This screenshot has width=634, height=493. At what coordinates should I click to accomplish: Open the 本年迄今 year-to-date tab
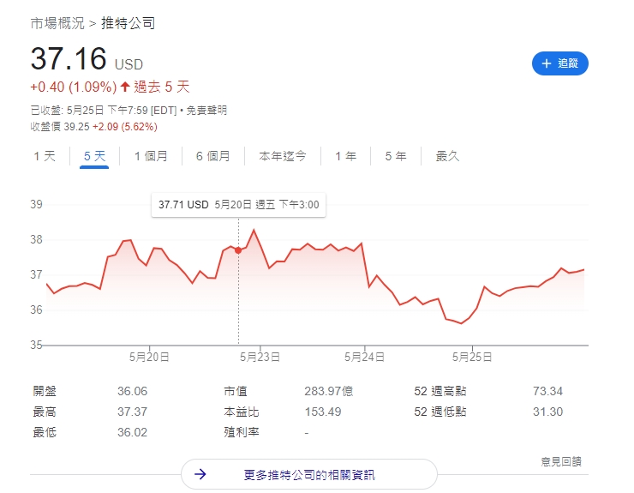pos(283,156)
